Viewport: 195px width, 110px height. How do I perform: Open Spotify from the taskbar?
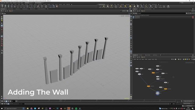[x=76, y=108]
